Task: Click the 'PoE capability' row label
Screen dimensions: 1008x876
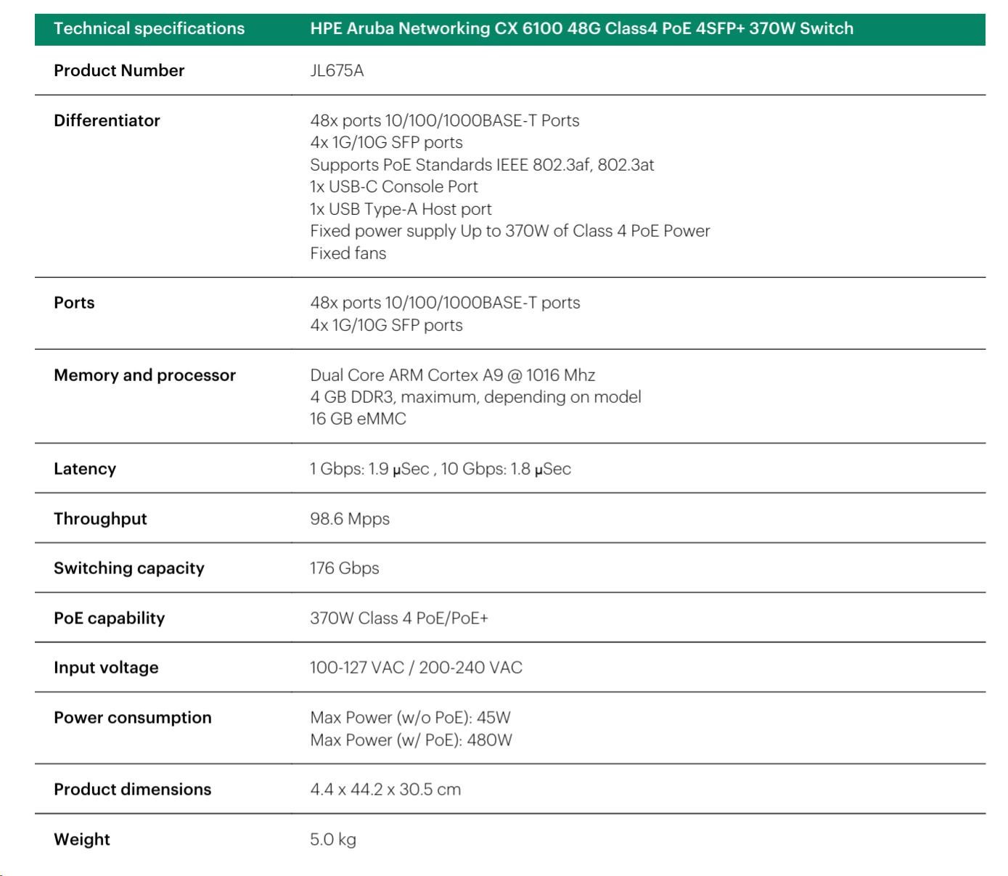Action: (109, 618)
